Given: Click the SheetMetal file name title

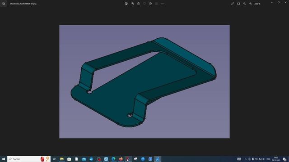Looking at the screenshot, I should pos(23,4).
